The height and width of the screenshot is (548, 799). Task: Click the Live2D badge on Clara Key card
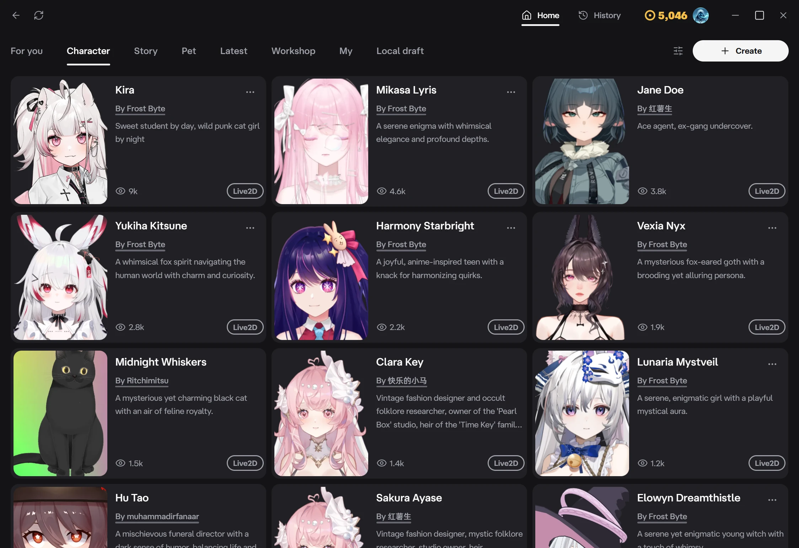(506, 463)
